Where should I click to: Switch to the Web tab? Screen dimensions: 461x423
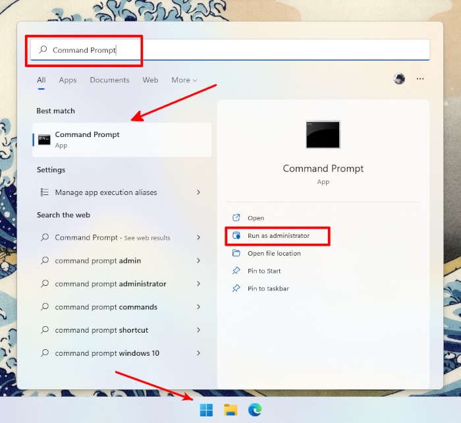[150, 80]
